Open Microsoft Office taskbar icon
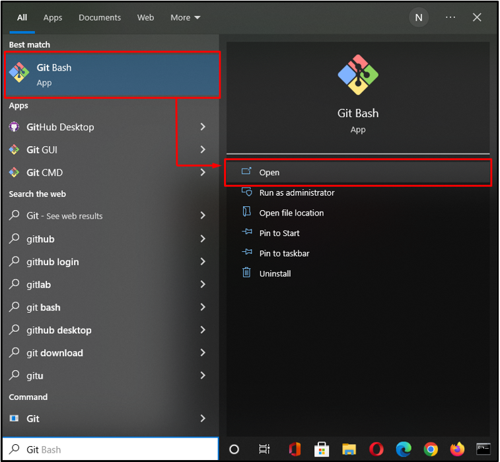 point(295,449)
